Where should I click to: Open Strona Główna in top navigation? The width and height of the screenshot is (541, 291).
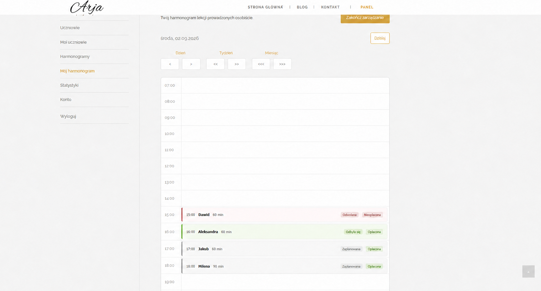[265, 7]
